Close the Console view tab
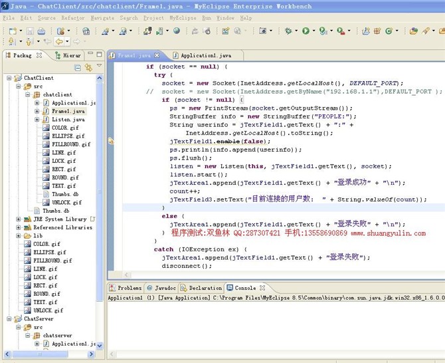445x363 pixels. pos(262,288)
